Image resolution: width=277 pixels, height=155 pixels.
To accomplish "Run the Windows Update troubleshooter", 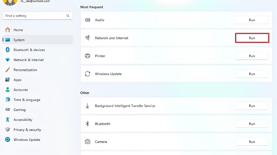I will click(252, 74).
